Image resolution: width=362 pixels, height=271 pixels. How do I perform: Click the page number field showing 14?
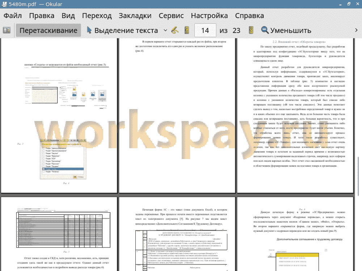tap(205, 30)
